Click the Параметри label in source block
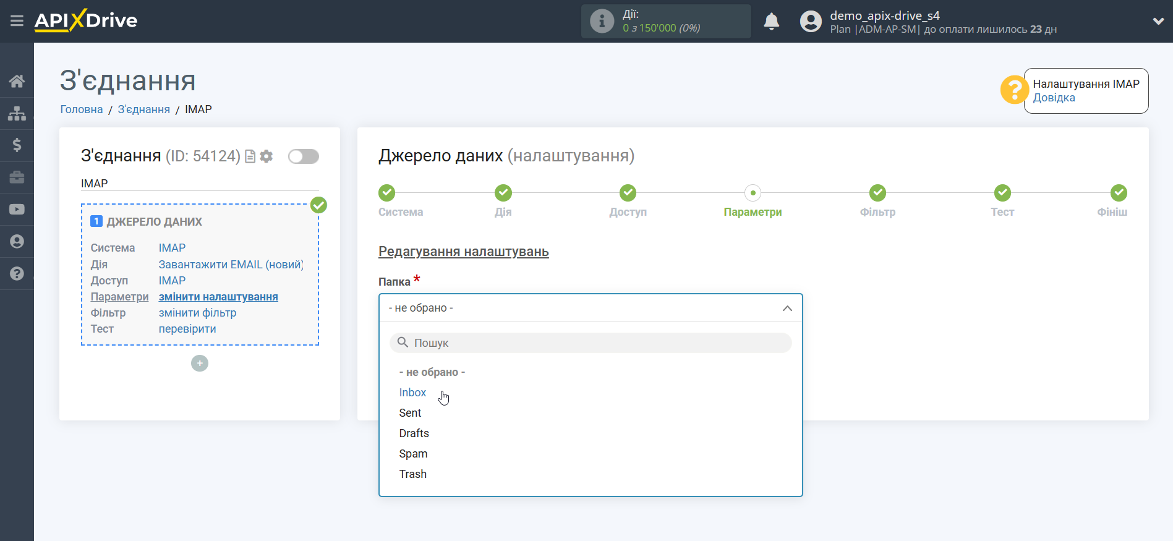This screenshot has height=541, width=1173. (119, 297)
